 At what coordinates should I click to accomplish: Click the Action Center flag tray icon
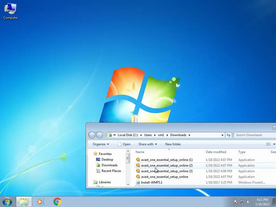pyautogui.click(x=236, y=202)
